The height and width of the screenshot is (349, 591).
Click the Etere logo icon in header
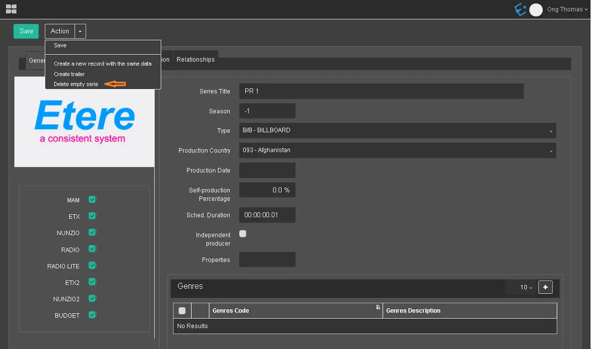tap(520, 9)
